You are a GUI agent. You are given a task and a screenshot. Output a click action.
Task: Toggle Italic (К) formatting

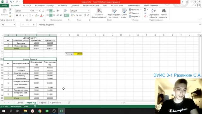(x=20, y=16)
